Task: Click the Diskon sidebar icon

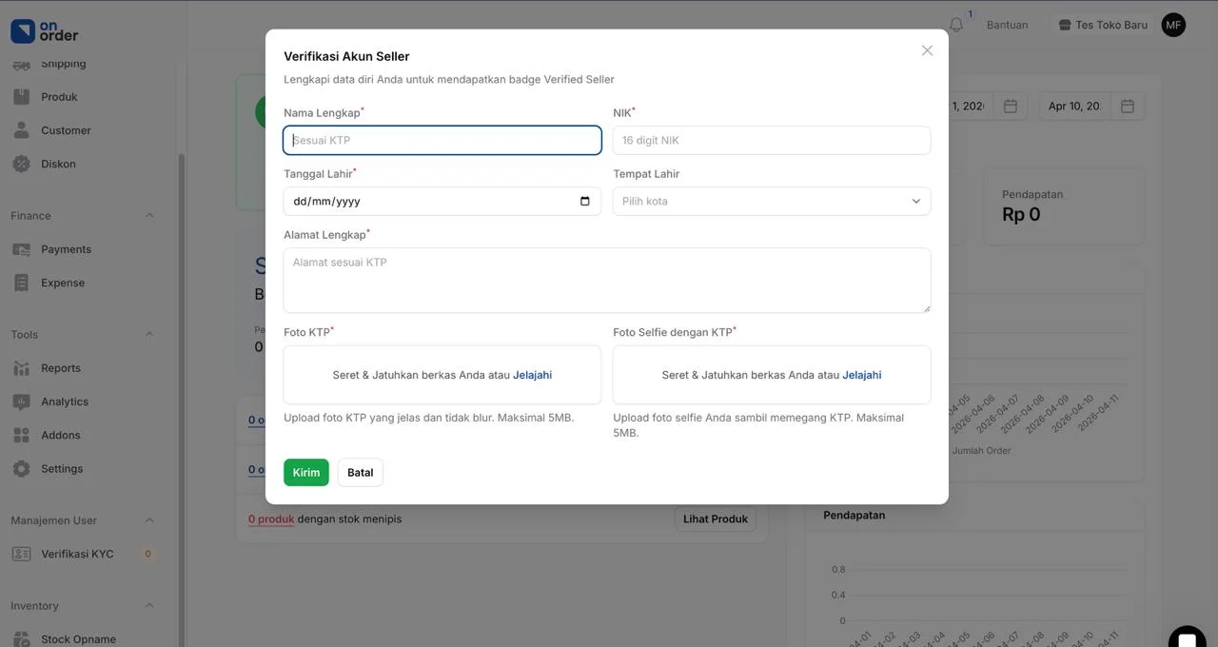Action: click(21, 164)
